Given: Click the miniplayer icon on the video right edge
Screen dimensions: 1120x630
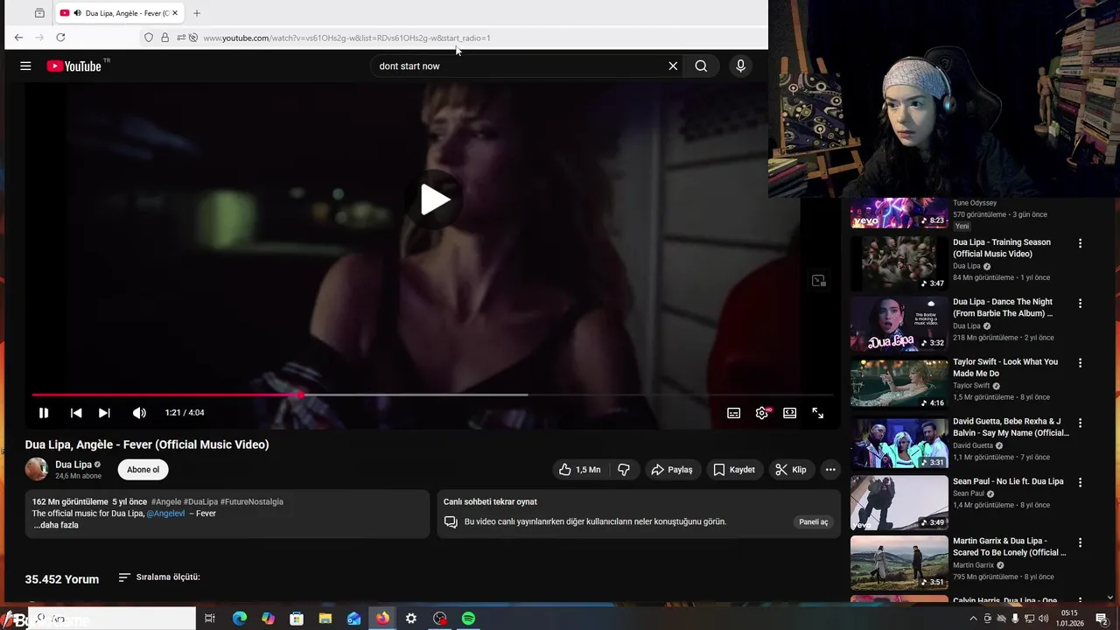Looking at the screenshot, I should [x=819, y=281].
